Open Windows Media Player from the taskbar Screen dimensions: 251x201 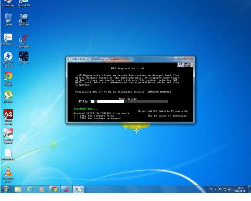[41, 189]
